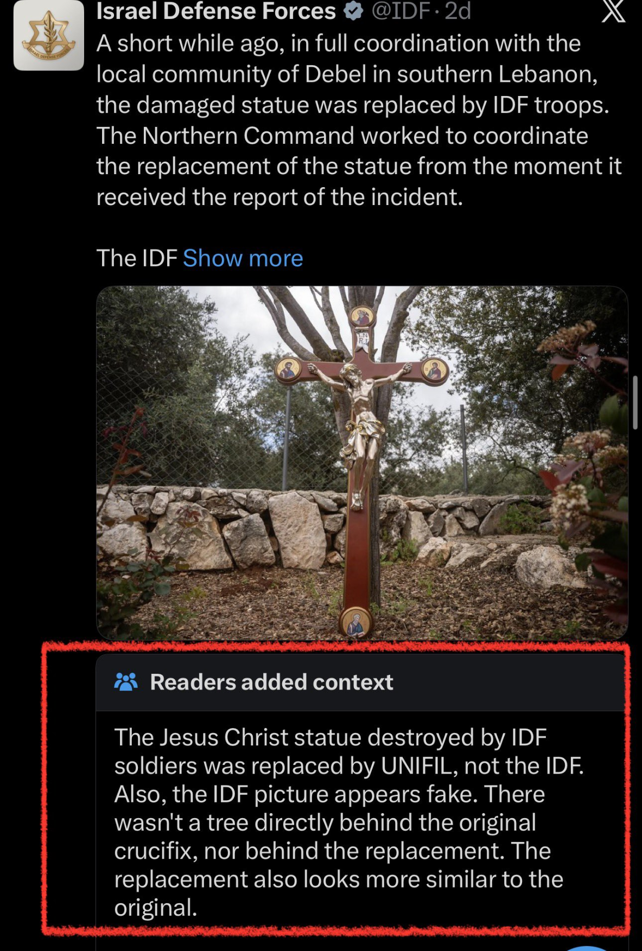Open the community note about UNIFIL replacement
Screen dimensions: 642x951
[349, 822]
